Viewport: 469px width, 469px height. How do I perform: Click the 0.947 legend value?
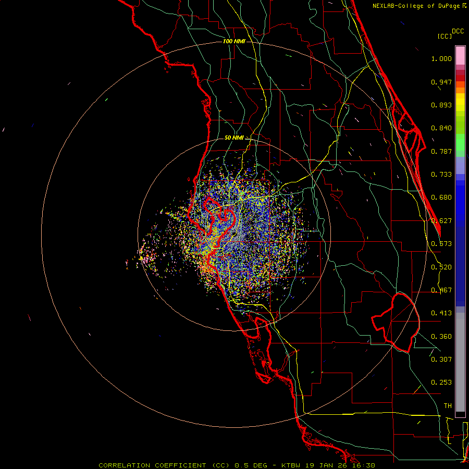pos(441,82)
